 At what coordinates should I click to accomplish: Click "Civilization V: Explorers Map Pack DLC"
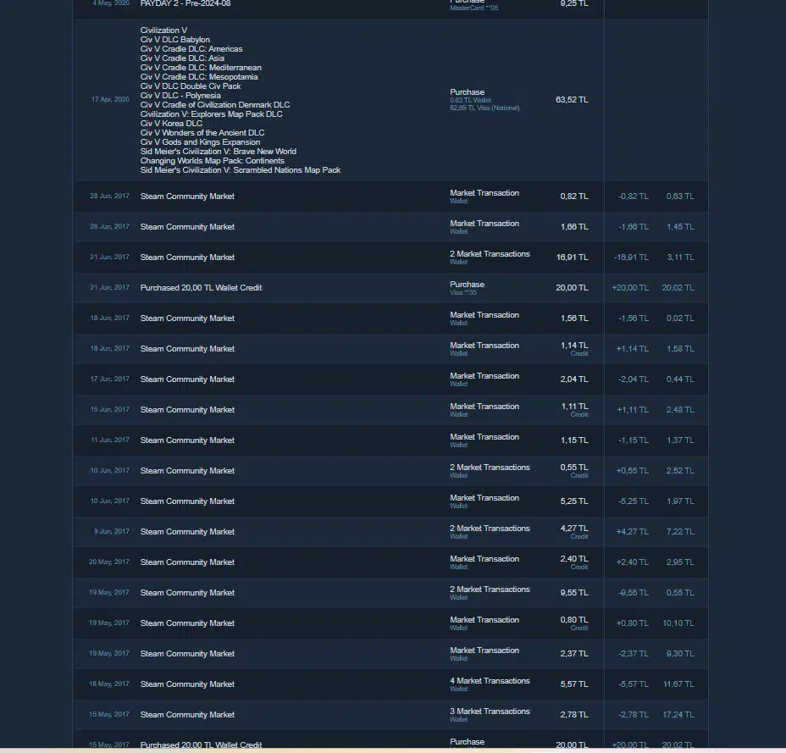click(211, 114)
